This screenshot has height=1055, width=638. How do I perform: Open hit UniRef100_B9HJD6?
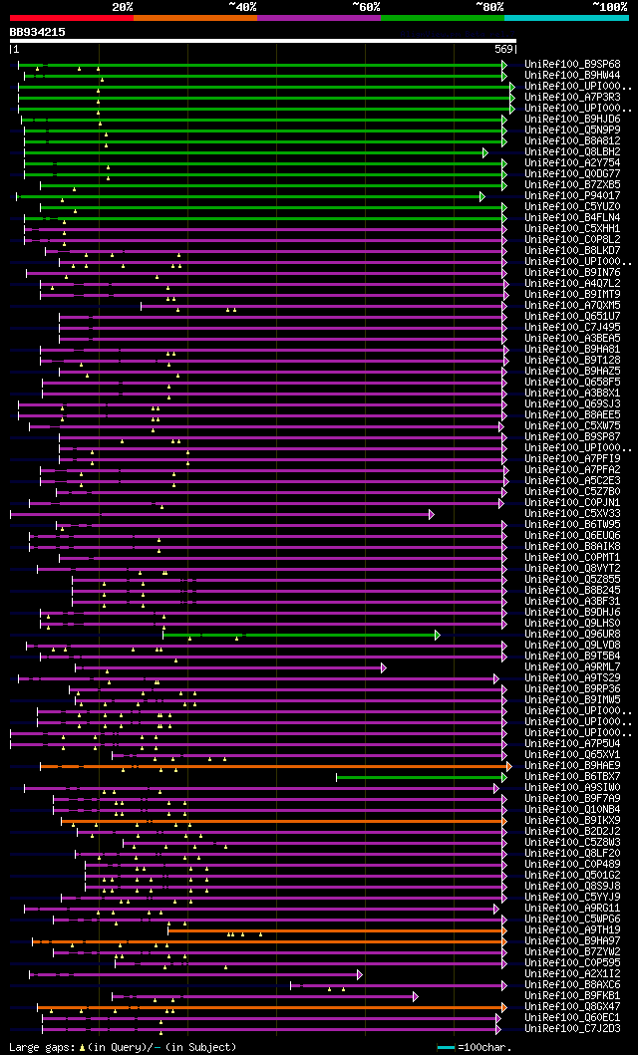click(x=573, y=120)
